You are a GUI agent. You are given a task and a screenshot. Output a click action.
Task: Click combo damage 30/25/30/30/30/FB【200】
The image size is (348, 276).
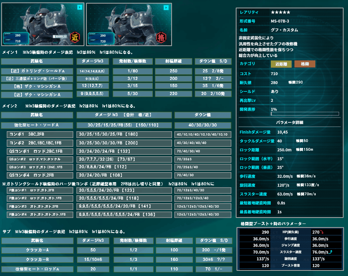[124, 143]
